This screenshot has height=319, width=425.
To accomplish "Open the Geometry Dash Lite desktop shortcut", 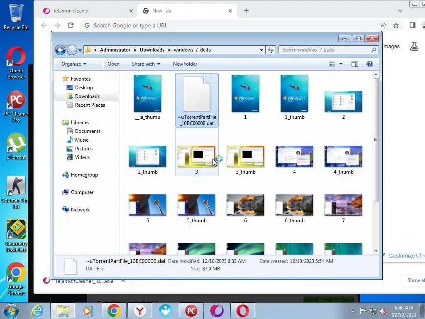I will point(16,236).
